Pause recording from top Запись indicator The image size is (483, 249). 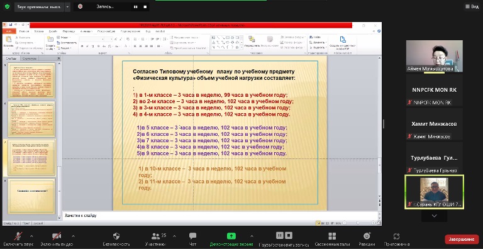click(x=136, y=7)
